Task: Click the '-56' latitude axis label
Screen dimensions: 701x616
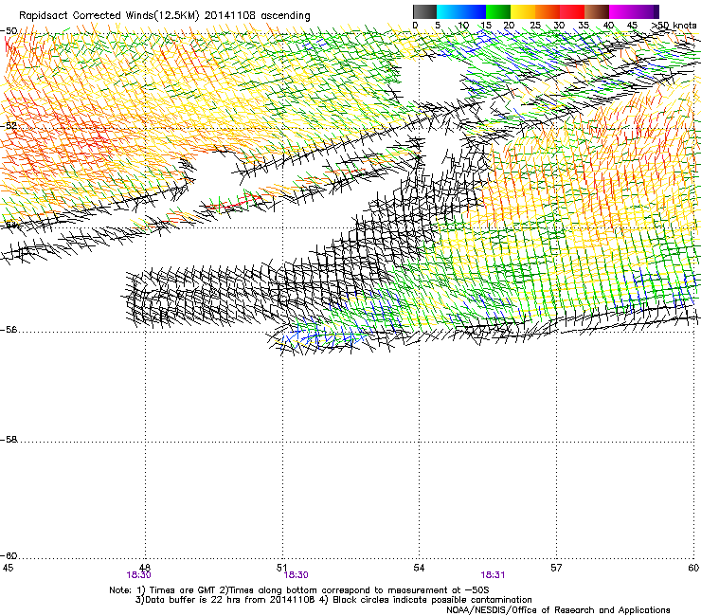Action: point(9,329)
